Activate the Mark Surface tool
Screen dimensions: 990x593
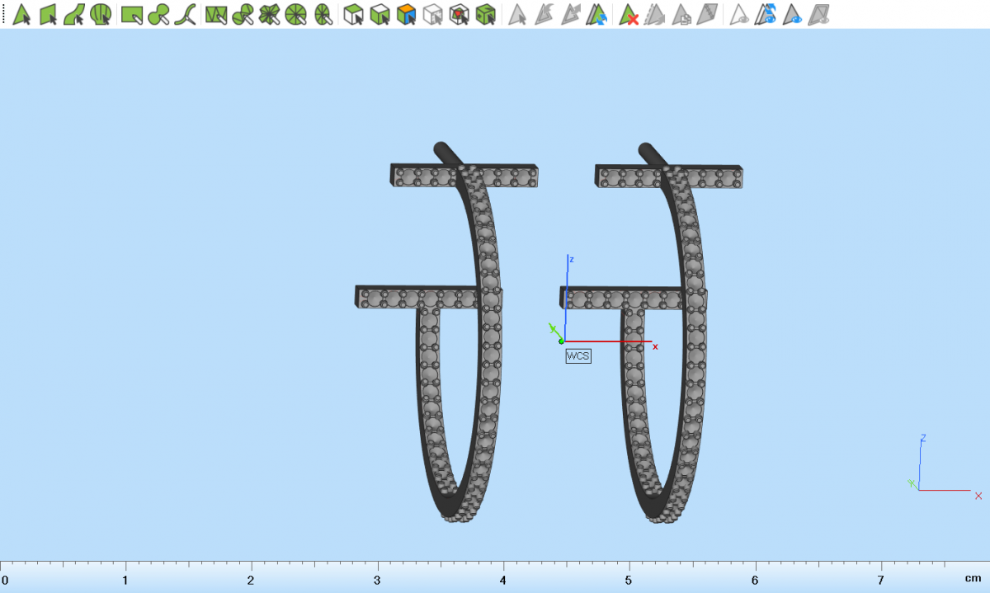point(74,14)
